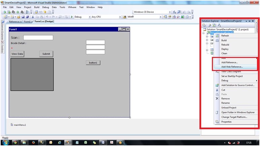
Task: Click Solution Explorer's Properties icon
Action: (x=204, y=25)
